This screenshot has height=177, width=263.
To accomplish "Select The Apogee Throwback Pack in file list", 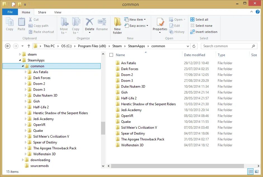I will pos(143,139).
